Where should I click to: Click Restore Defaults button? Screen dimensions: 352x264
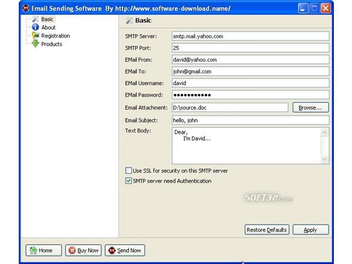[267, 229]
